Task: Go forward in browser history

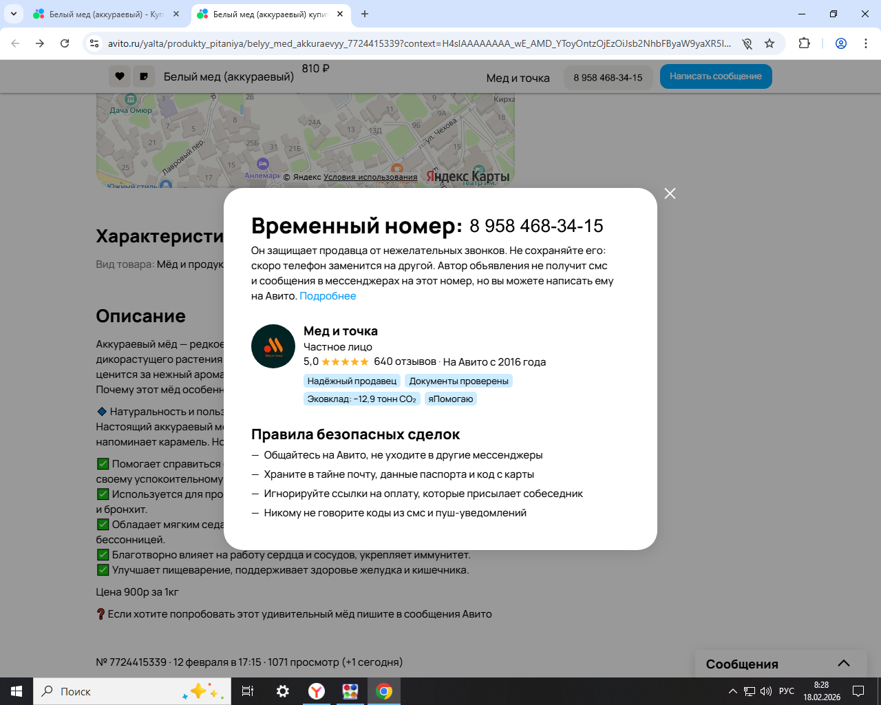Action: pos(40,43)
